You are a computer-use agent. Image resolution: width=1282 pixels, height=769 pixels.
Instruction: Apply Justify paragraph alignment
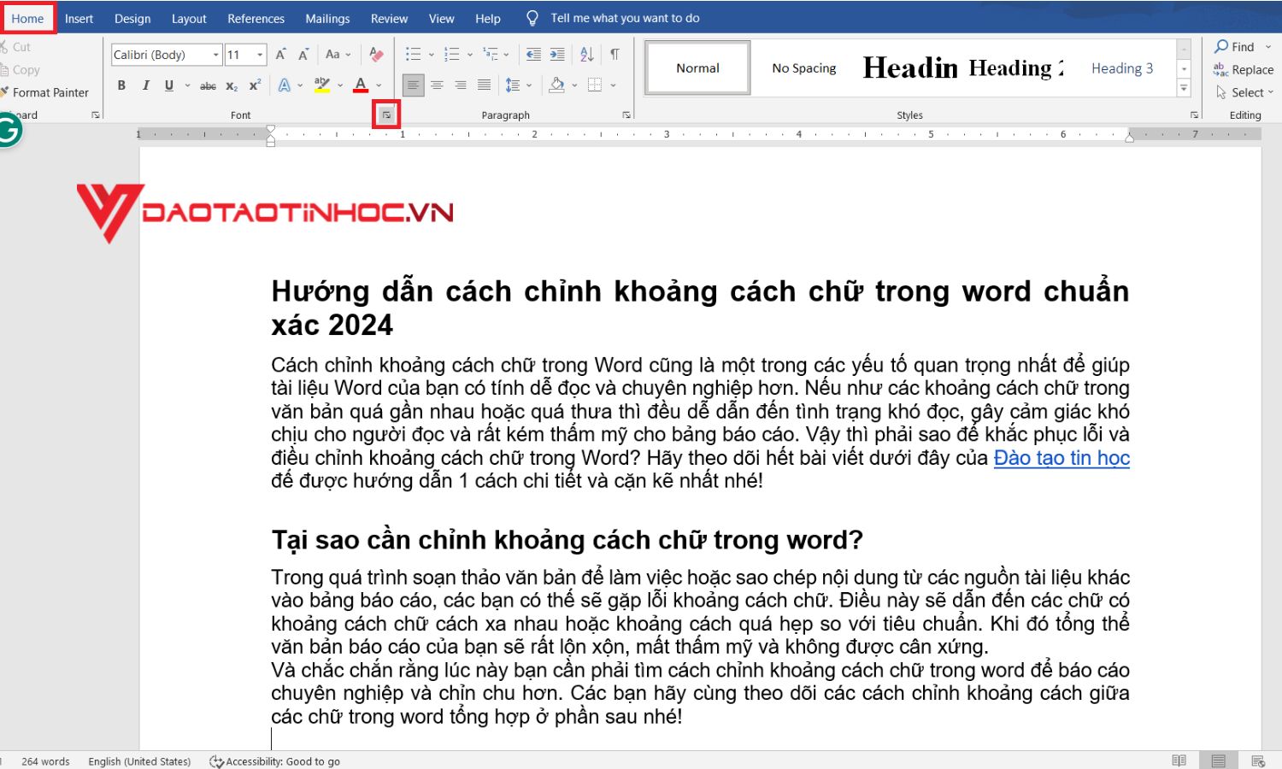[484, 85]
